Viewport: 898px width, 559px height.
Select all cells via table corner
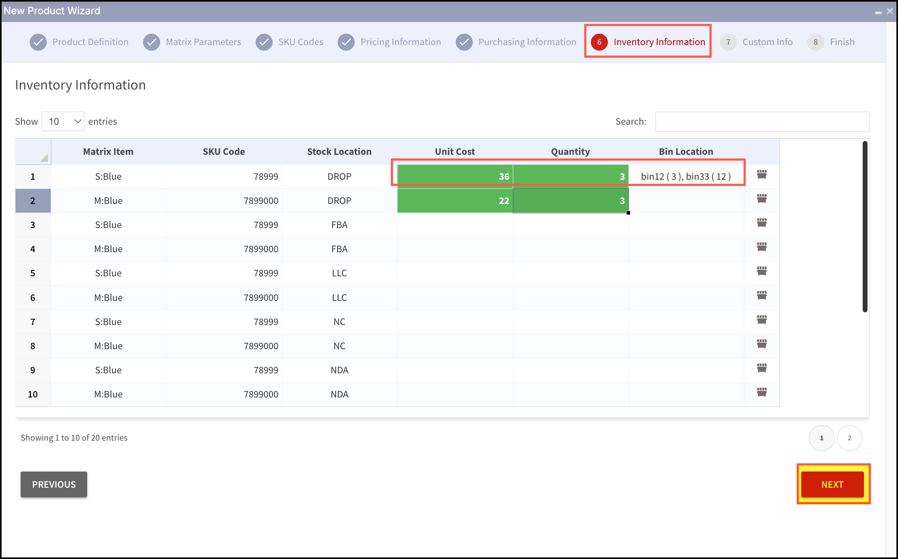pos(33,152)
